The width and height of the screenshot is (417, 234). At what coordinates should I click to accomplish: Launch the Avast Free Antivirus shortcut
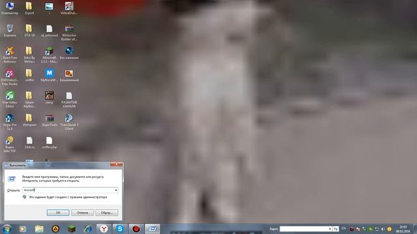click(10, 55)
